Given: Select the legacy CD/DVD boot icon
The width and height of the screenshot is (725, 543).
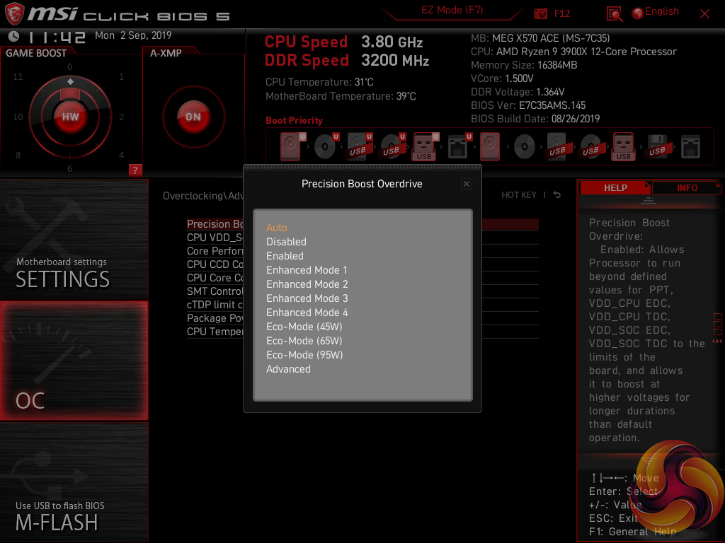Looking at the screenshot, I should coord(525,147).
